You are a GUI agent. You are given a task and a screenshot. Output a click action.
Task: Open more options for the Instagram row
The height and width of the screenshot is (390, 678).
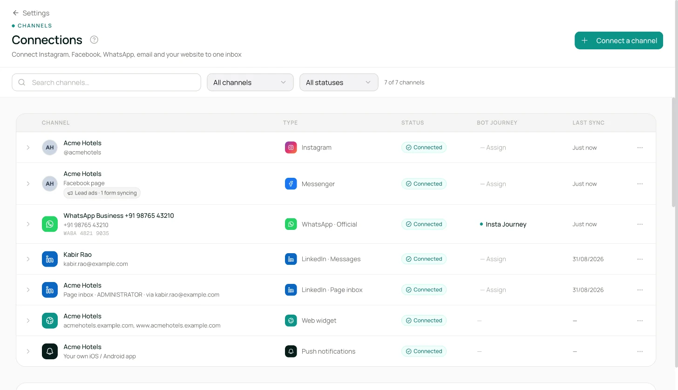(x=640, y=148)
